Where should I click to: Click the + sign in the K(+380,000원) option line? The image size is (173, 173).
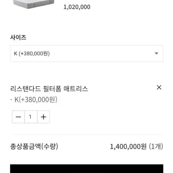23,100
